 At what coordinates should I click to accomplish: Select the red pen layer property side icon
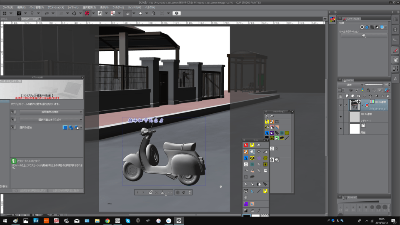click(395, 51)
